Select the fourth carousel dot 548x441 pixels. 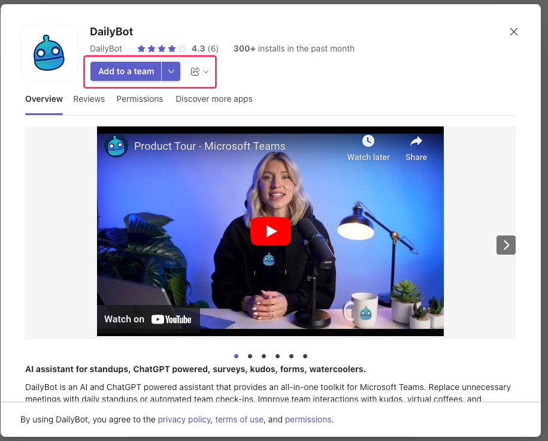pyautogui.click(x=277, y=356)
